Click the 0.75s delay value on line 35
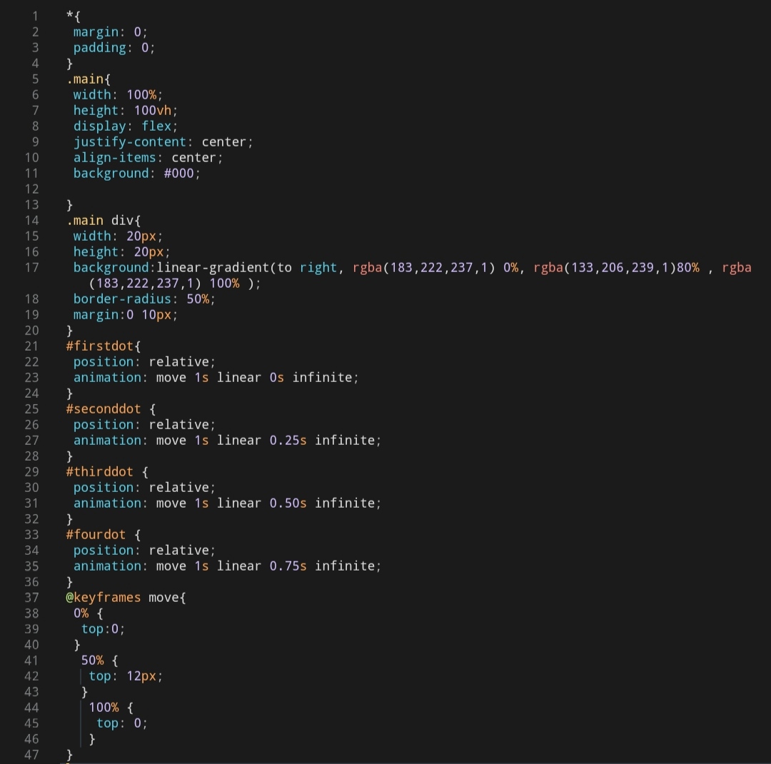Image resolution: width=771 pixels, height=764 pixels. tap(287, 566)
